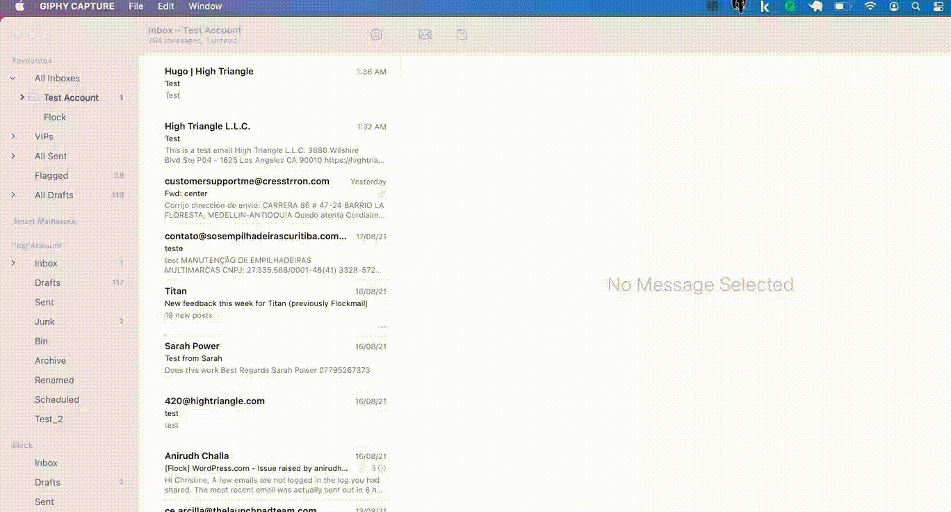The width and height of the screenshot is (951, 512).
Task: Expand the All Drafts mailbox
Action: (x=13, y=195)
